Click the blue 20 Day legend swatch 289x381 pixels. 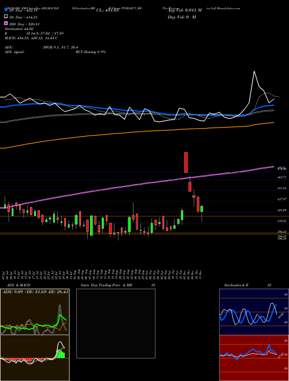(6, 10)
